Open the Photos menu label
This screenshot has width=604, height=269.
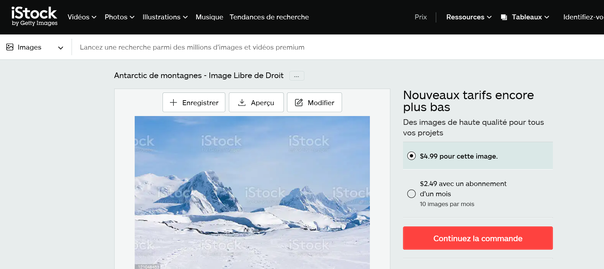(116, 17)
